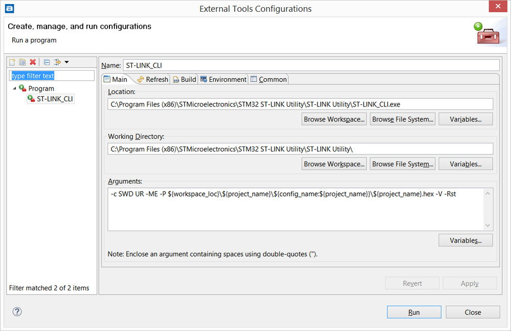Click the Working Directory path field
The image size is (511, 331).
tap(300, 149)
